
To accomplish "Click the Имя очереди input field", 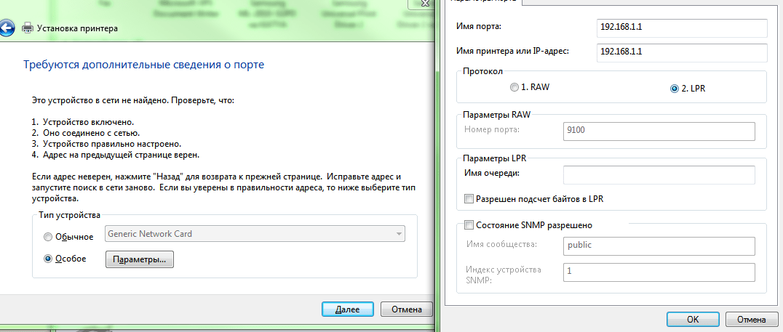I will point(659,174).
